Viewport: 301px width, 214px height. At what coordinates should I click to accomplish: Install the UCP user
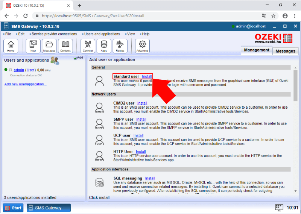pos(138,135)
